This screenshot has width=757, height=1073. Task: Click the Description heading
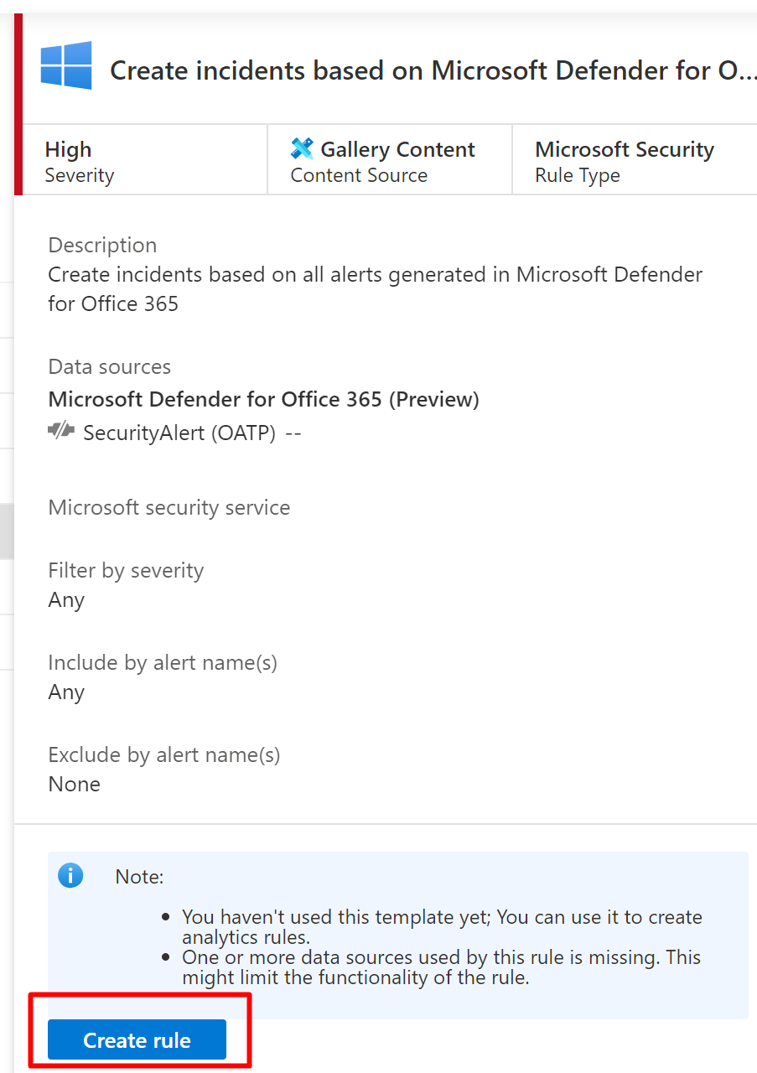(102, 245)
